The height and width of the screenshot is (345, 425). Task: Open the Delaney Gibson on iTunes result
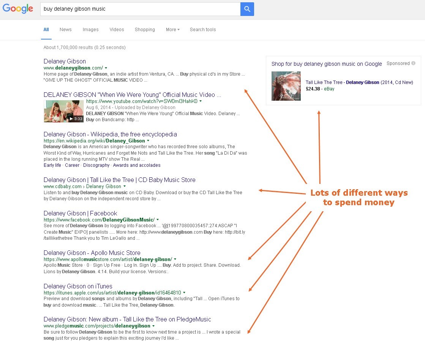(78, 286)
